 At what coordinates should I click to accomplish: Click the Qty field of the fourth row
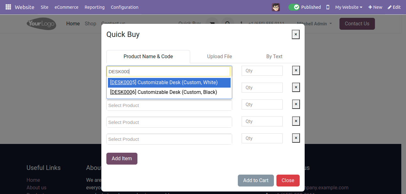tap(262, 121)
